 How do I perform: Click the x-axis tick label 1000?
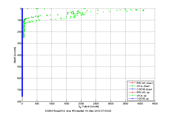[51, 103]
